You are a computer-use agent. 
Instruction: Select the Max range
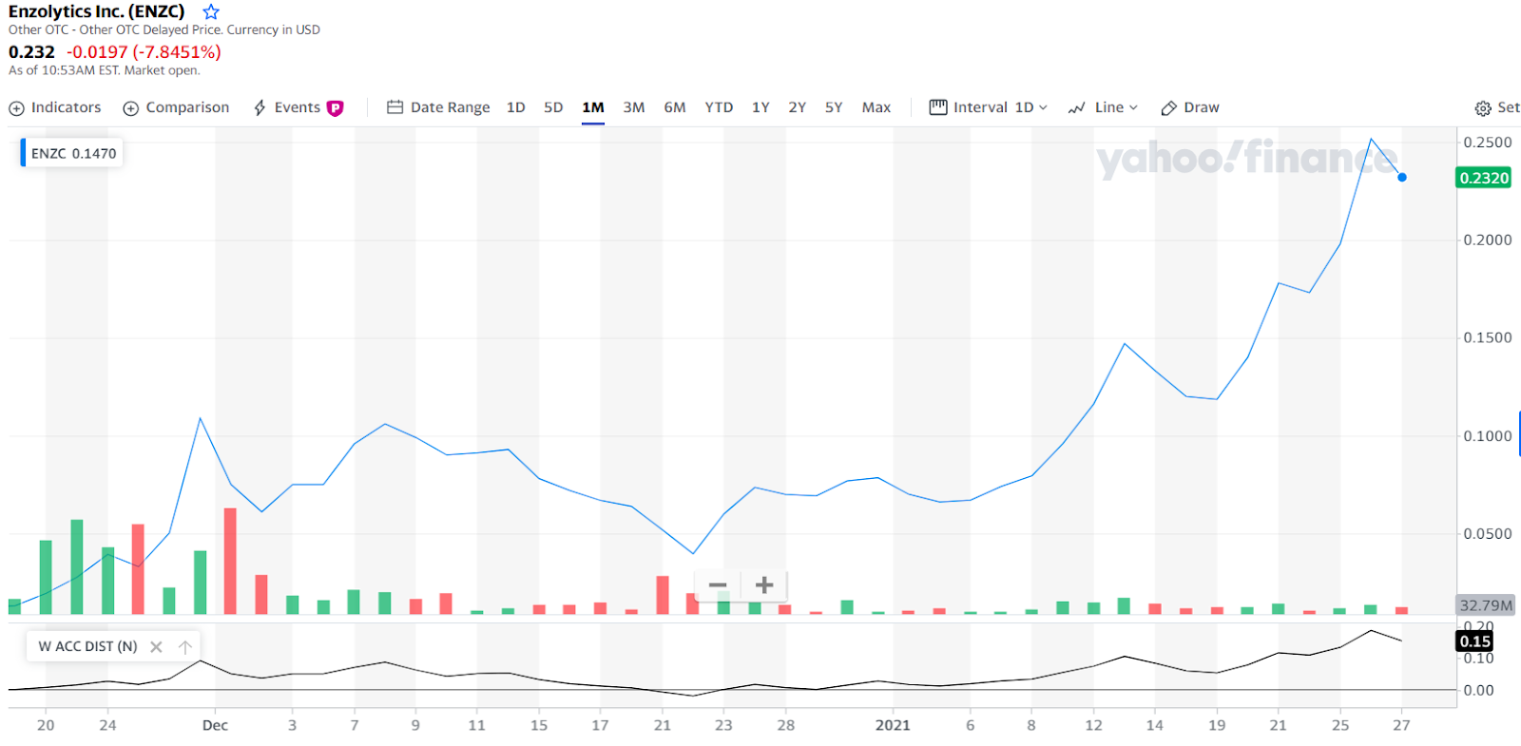pos(876,107)
